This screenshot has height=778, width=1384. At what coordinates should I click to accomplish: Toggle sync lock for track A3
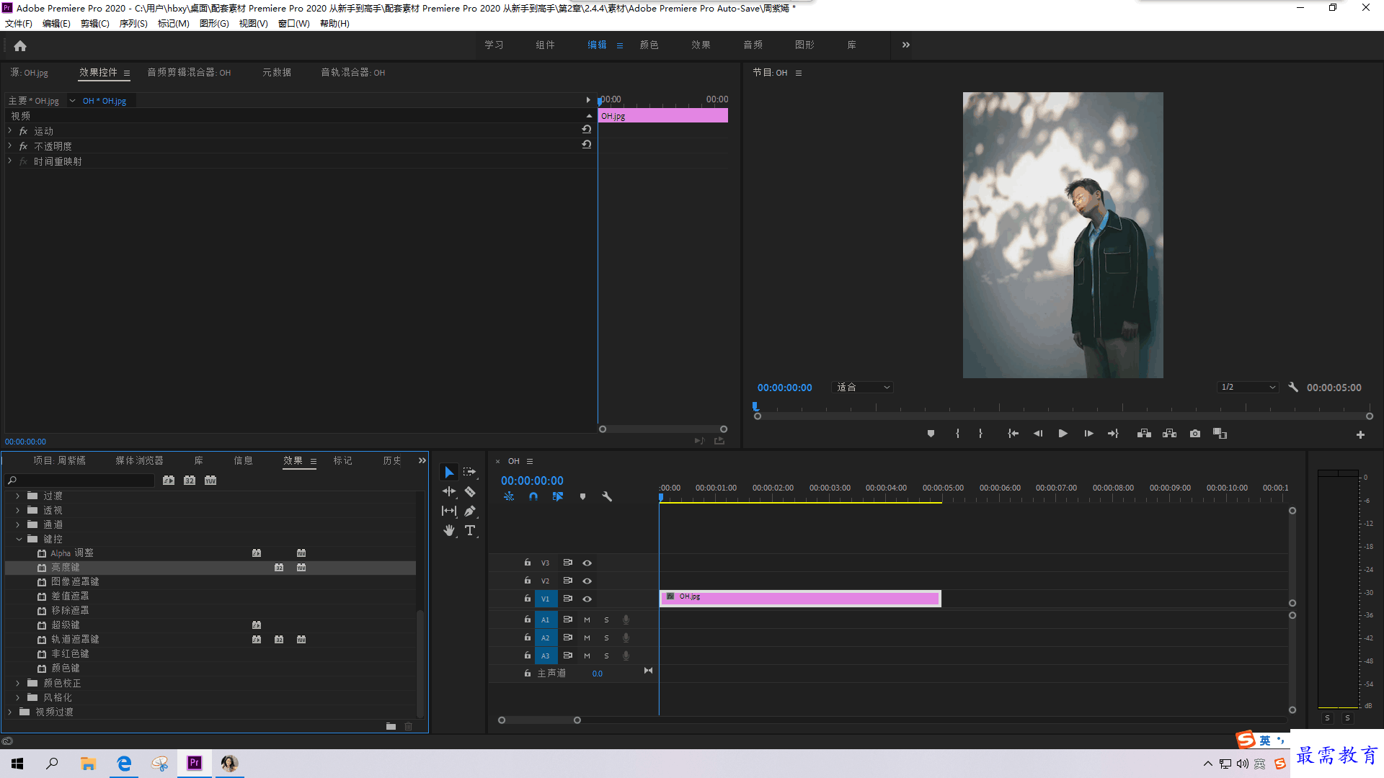[x=567, y=656]
